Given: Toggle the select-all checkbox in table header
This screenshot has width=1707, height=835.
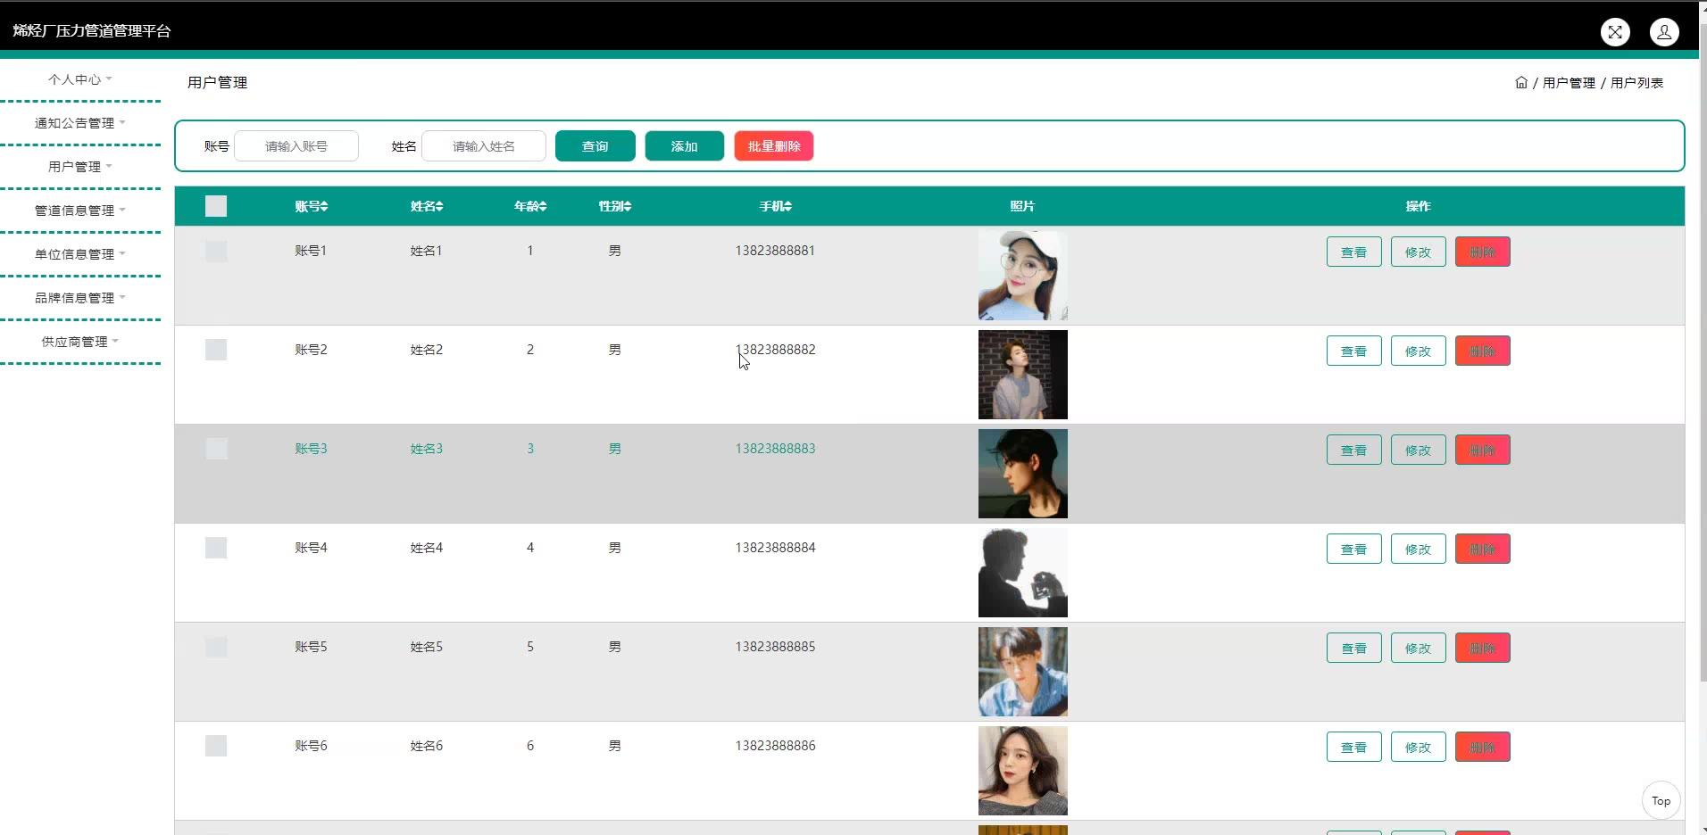Looking at the screenshot, I should coord(216,206).
